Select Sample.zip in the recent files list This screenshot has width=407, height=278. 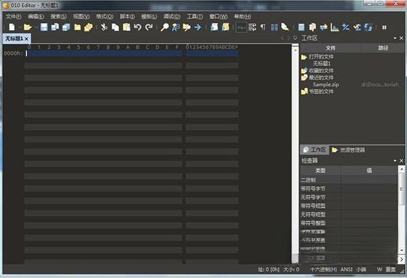tap(326, 84)
